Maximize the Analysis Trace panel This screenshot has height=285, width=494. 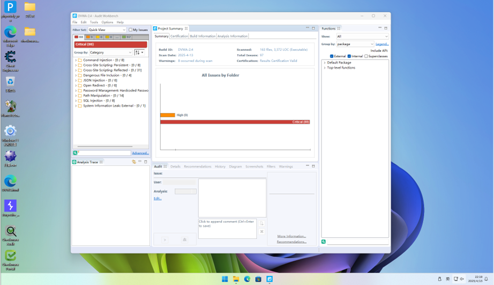[x=146, y=162]
